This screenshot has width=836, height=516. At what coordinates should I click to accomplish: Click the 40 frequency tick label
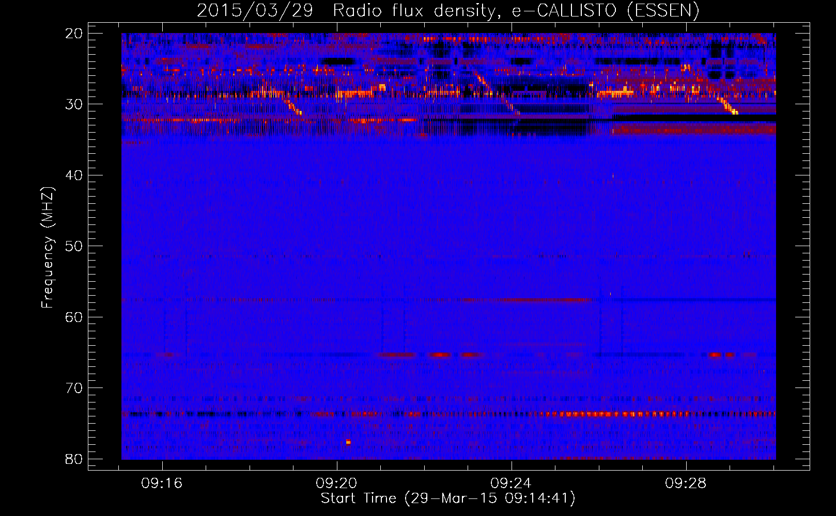click(74, 175)
